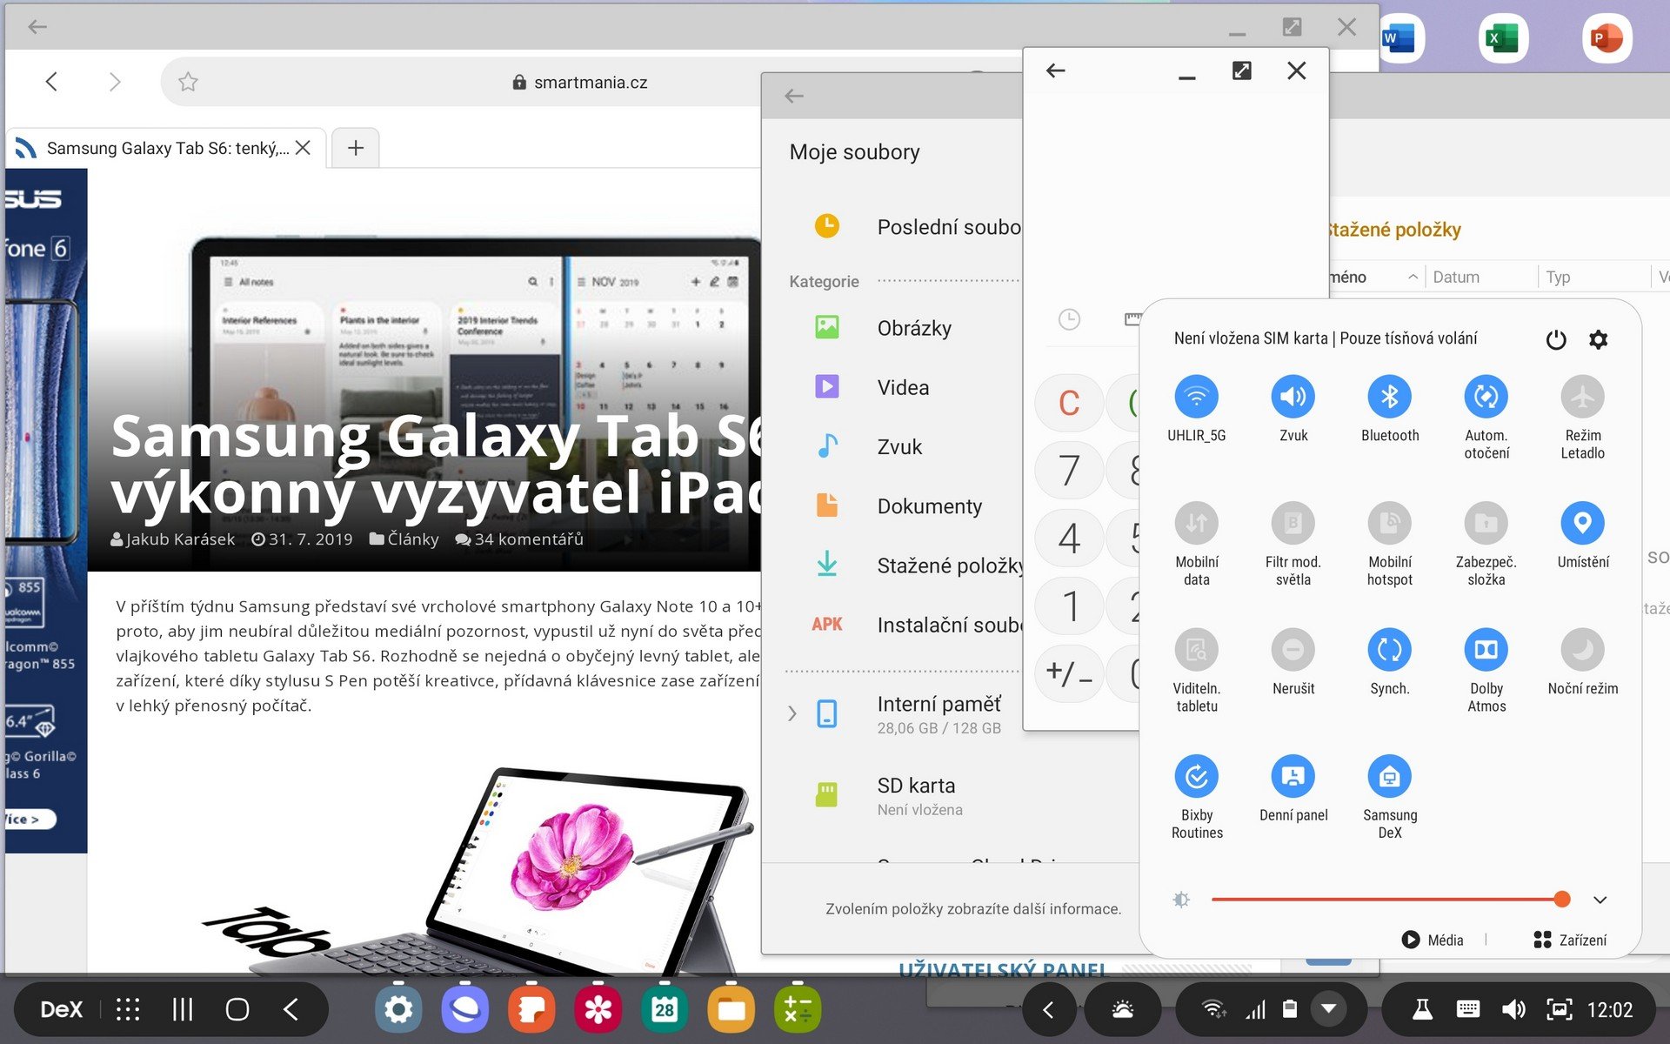Tap the Dolby Atmos tile

coord(1486,650)
